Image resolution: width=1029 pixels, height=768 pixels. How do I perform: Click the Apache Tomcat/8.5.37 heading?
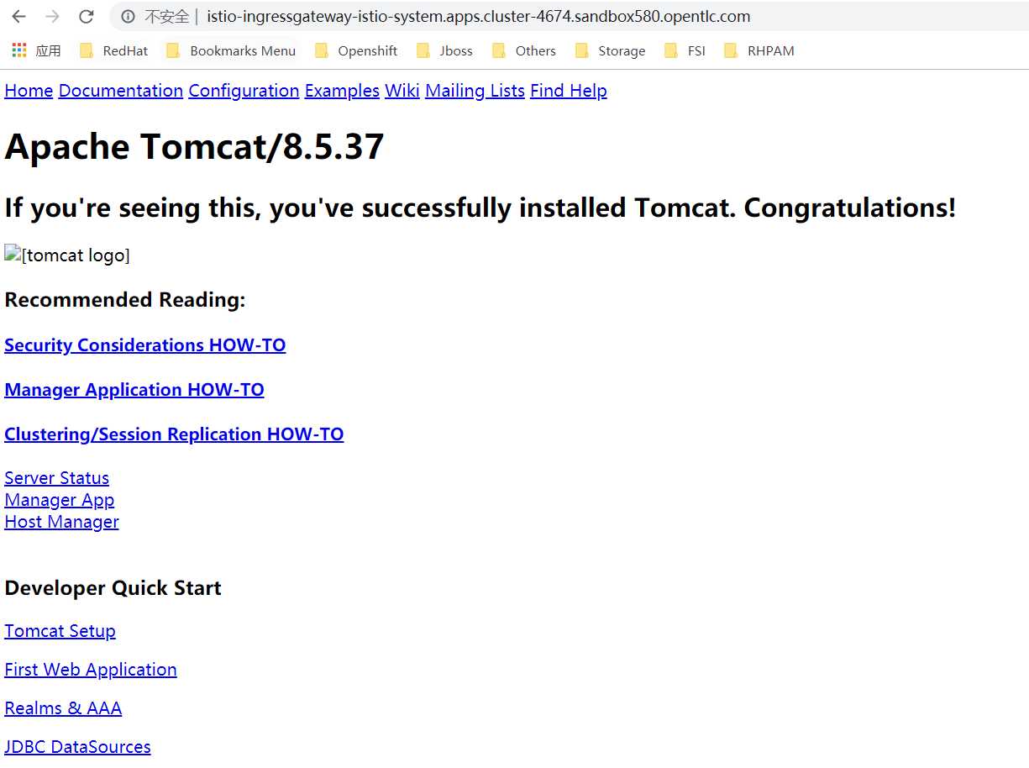[194, 147]
